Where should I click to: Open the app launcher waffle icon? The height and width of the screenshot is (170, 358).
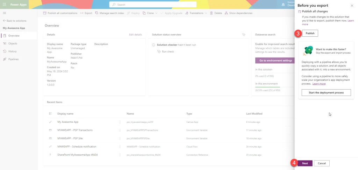click(4, 5)
